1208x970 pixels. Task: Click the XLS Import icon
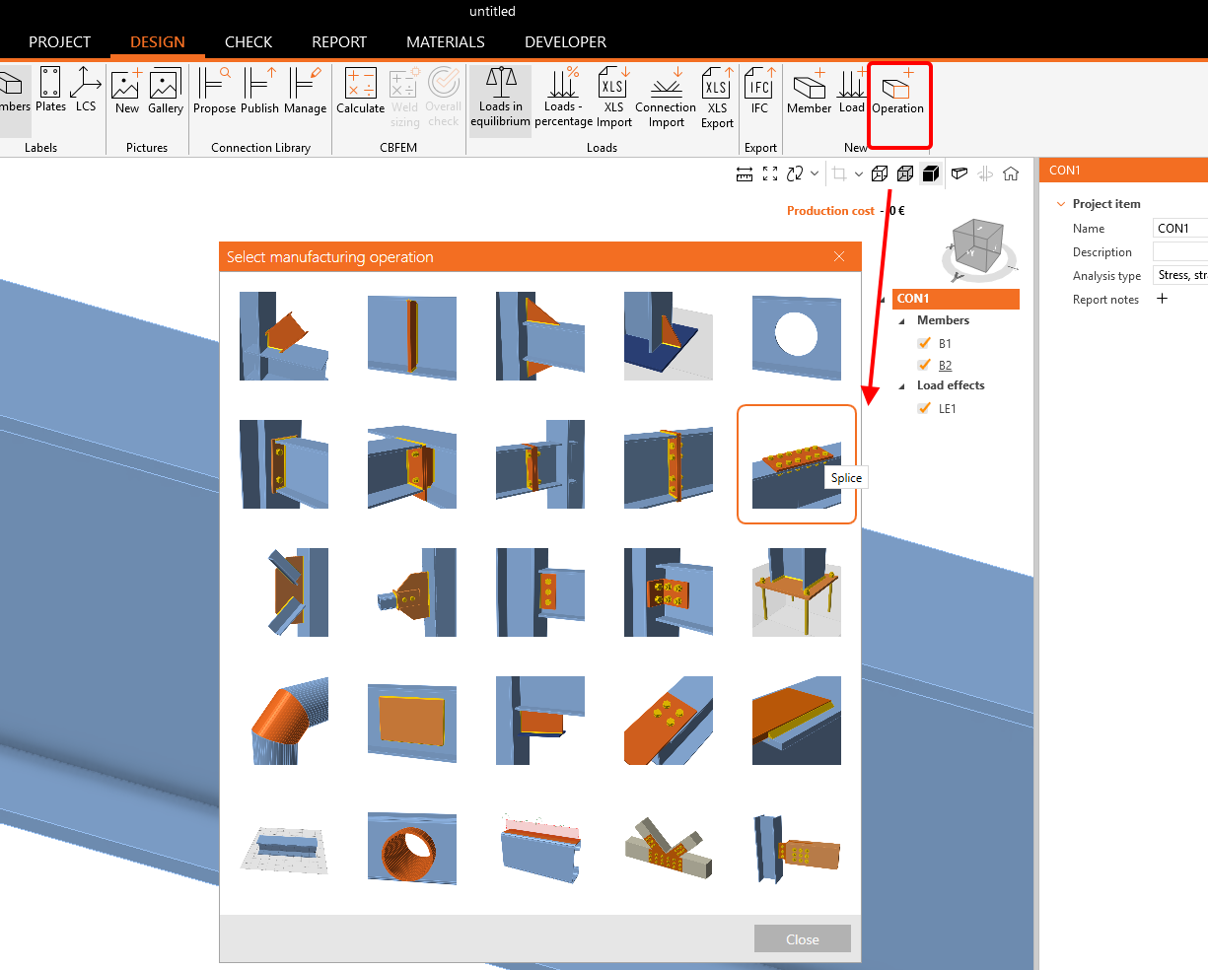point(613,96)
